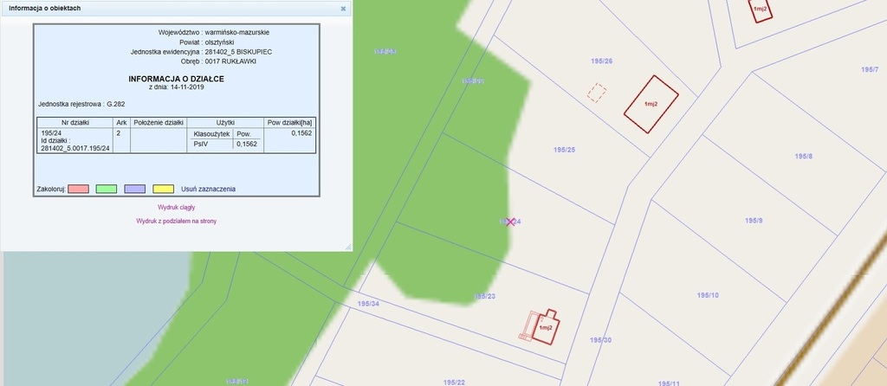This screenshot has height=386, width=887.
Task: Click the Usuń zaznaczenia link
Action: 208,188
